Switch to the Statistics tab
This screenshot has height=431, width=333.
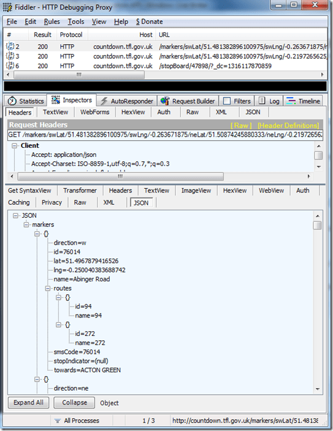tap(26, 101)
